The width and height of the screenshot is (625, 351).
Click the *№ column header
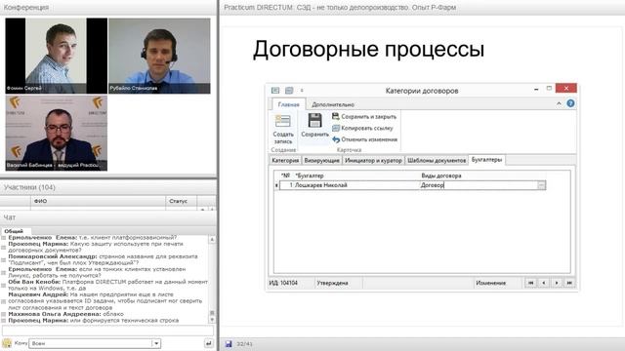(285, 175)
